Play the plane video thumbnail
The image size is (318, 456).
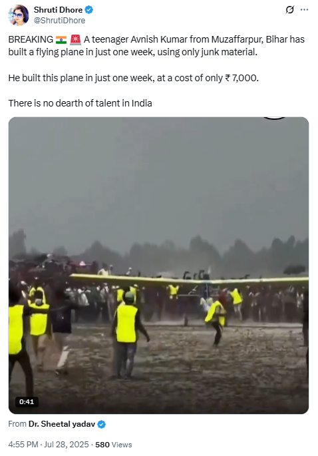158,265
